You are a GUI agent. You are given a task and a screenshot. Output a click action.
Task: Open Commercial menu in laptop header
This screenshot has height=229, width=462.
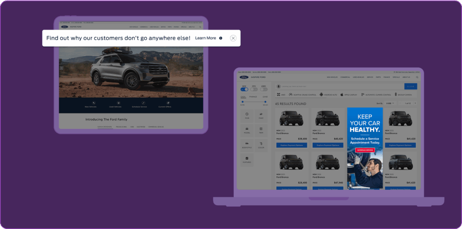345,77
